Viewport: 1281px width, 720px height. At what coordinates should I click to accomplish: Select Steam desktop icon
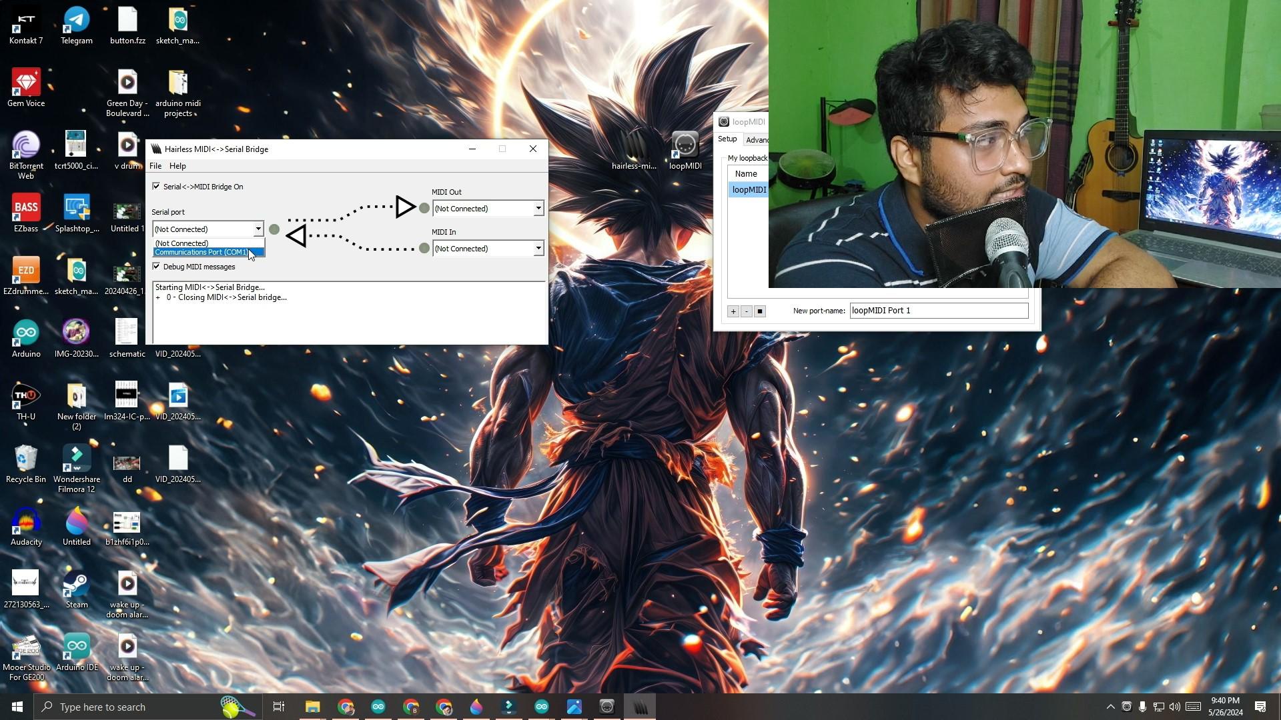coord(77,589)
